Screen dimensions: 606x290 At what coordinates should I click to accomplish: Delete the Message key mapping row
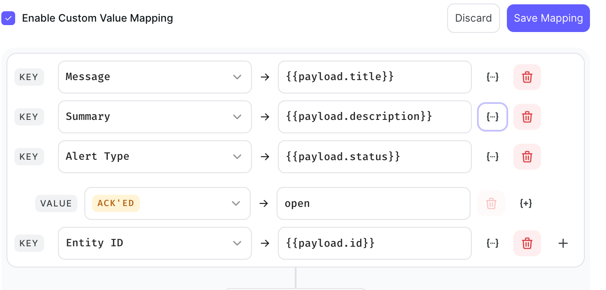pyautogui.click(x=527, y=77)
